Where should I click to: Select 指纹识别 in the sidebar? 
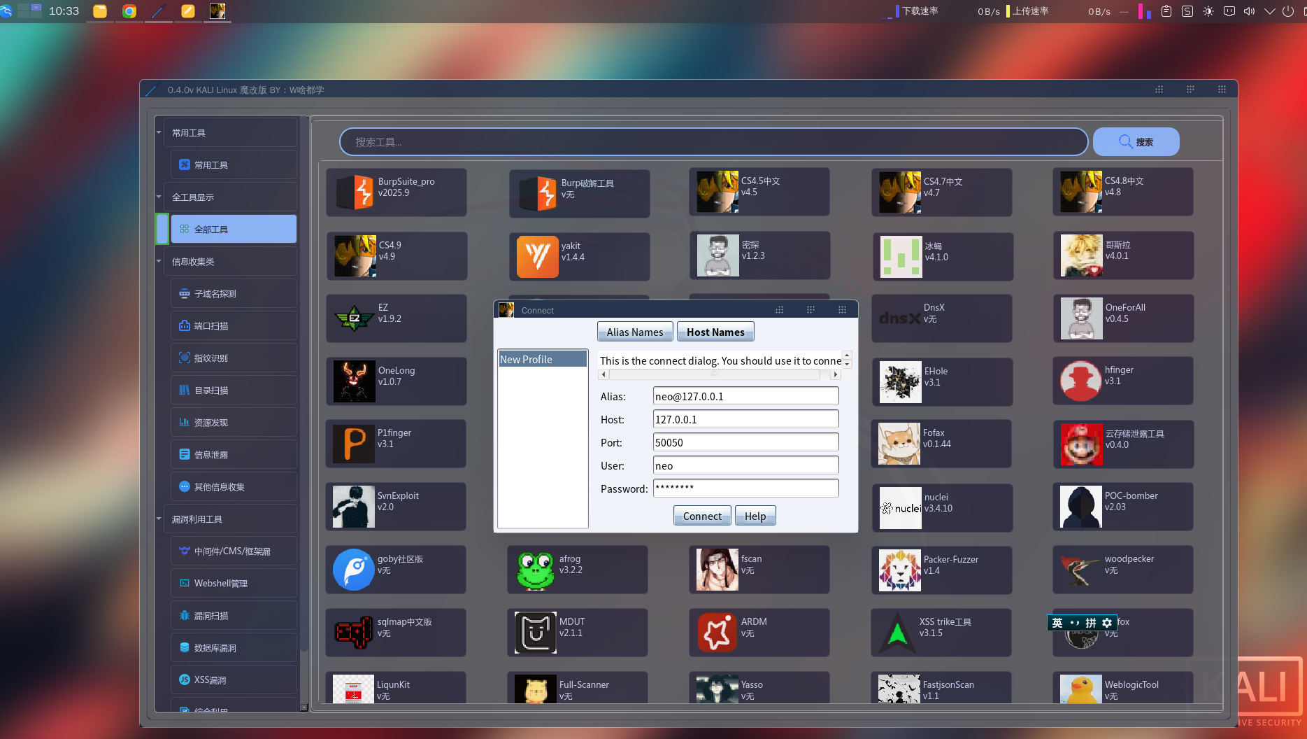tap(233, 357)
